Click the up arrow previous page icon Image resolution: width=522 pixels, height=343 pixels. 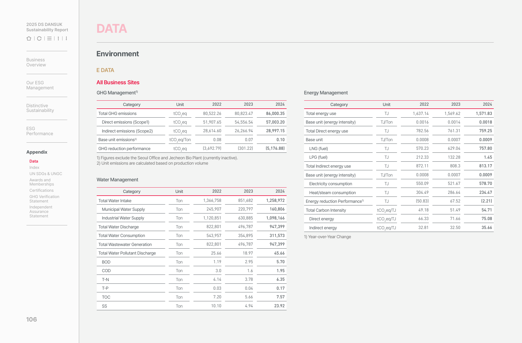(x=58, y=38)
